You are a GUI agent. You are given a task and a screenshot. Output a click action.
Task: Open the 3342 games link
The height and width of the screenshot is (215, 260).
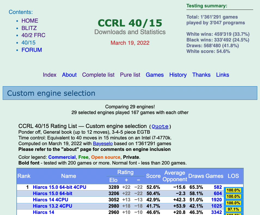(x=216, y=212)
